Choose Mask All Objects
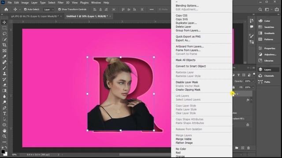The image size is (282, 158). [186, 60]
